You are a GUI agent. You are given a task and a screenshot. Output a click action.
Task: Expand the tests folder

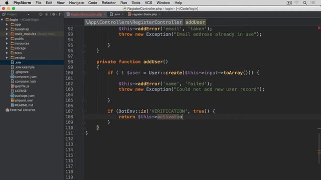pos(7,53)
